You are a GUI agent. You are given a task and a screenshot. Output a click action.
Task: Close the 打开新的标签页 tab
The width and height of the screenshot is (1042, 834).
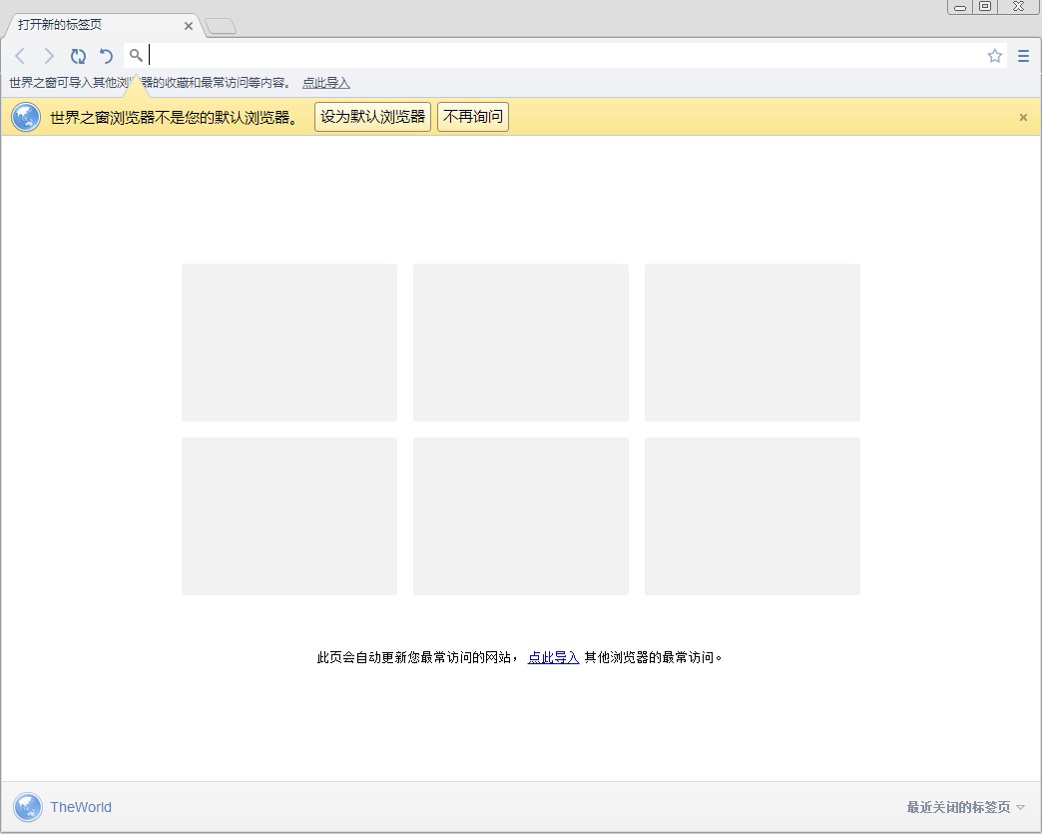pos(188,26)
